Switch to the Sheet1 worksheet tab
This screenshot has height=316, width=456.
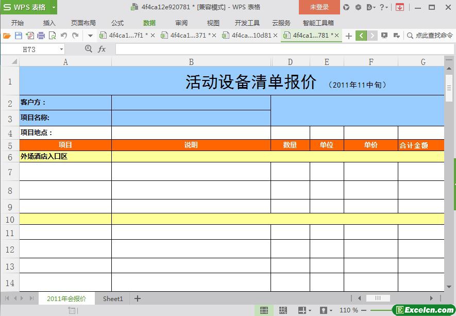tap(113, 298)
